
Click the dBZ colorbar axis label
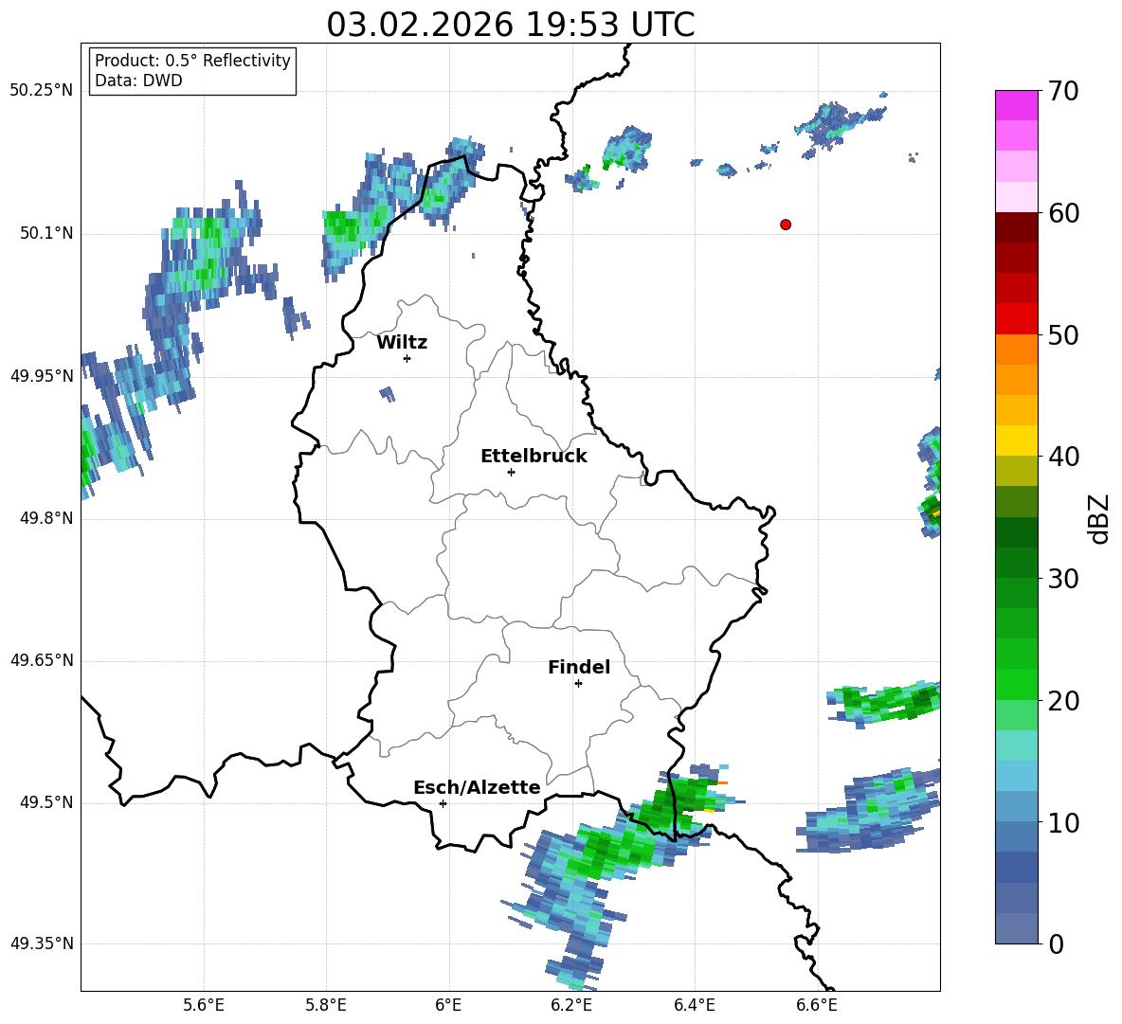(x=1100, y=518)
